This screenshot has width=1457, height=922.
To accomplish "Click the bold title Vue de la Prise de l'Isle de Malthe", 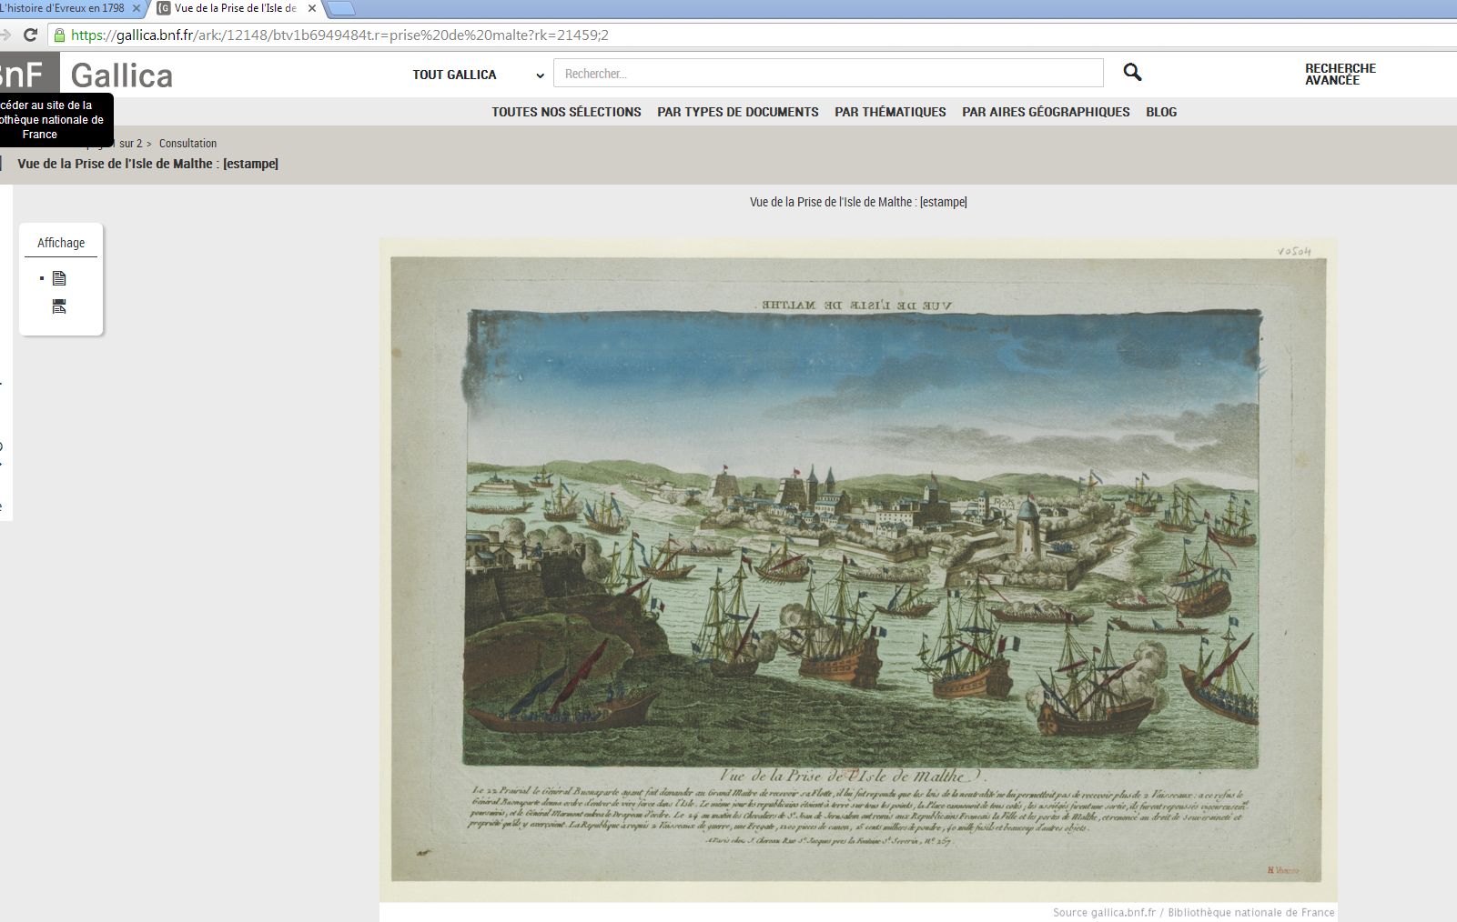I will coord(148,164).
